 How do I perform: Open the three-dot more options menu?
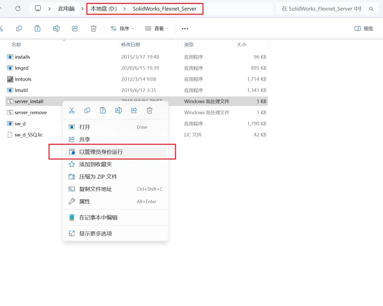(185, 29)
